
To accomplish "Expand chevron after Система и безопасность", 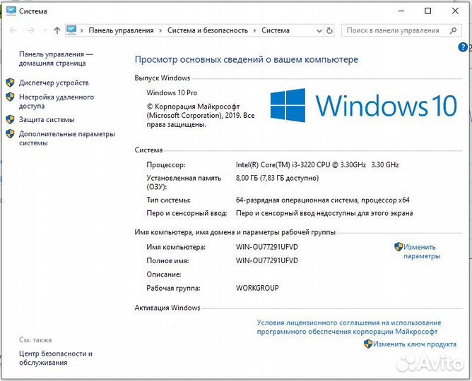I will pyautogui.click(x=254, y=30).
